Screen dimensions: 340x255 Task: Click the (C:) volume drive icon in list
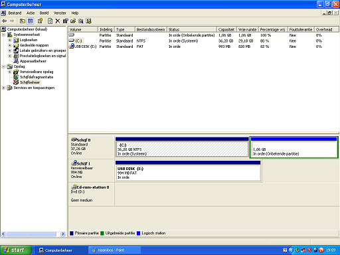point(72,41)
